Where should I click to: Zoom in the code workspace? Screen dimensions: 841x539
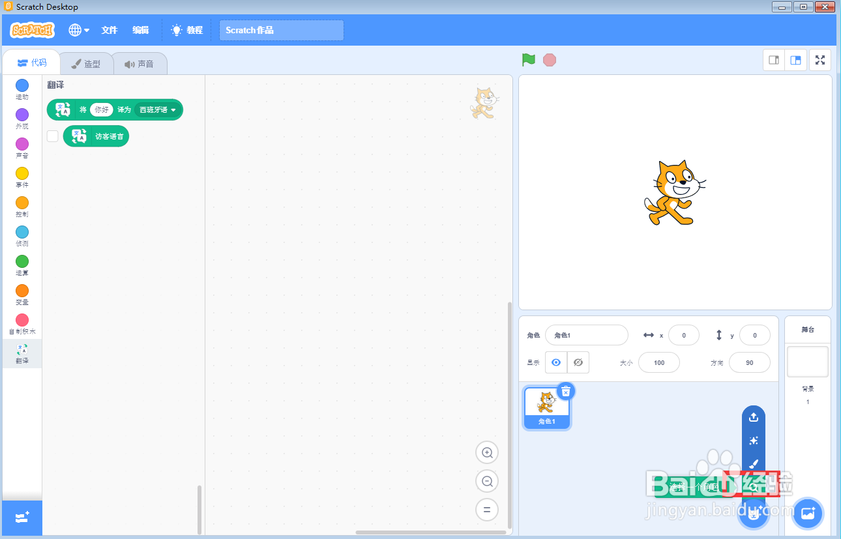click(x=487, y=453)
